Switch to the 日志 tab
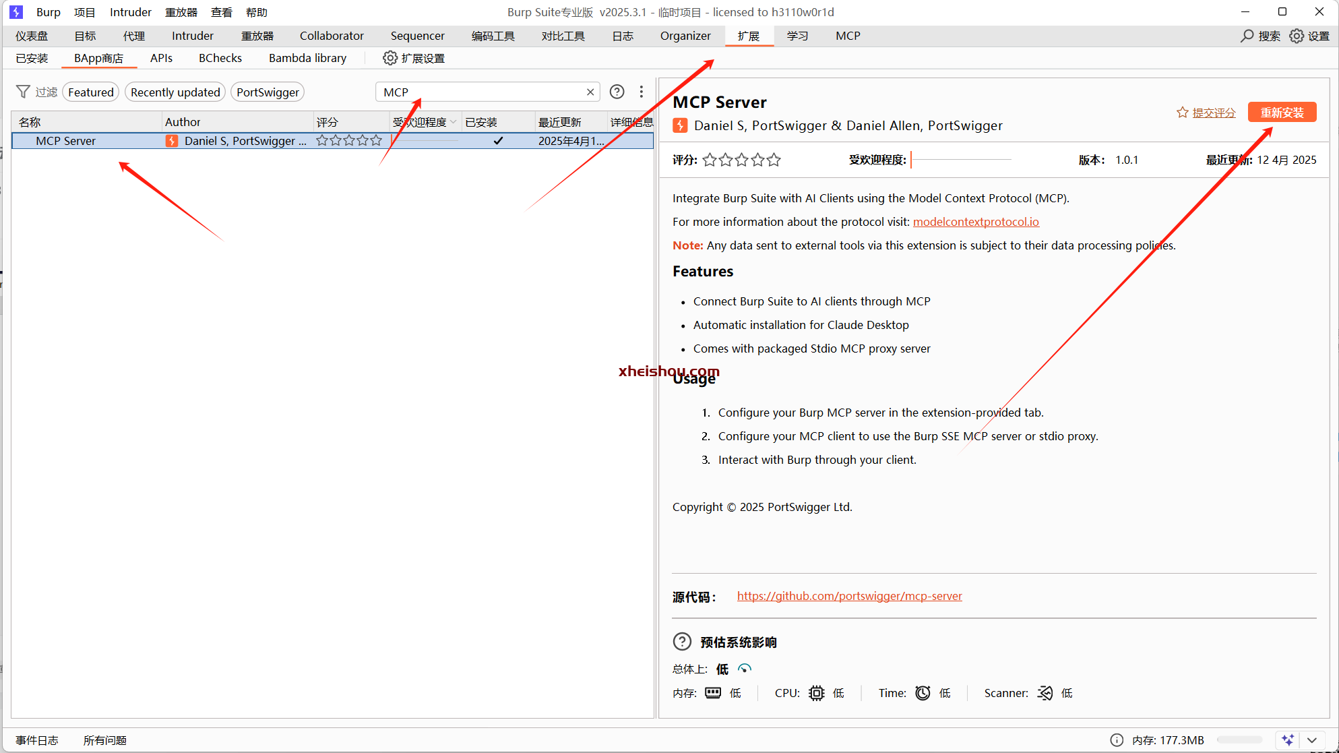 [623, 36]
